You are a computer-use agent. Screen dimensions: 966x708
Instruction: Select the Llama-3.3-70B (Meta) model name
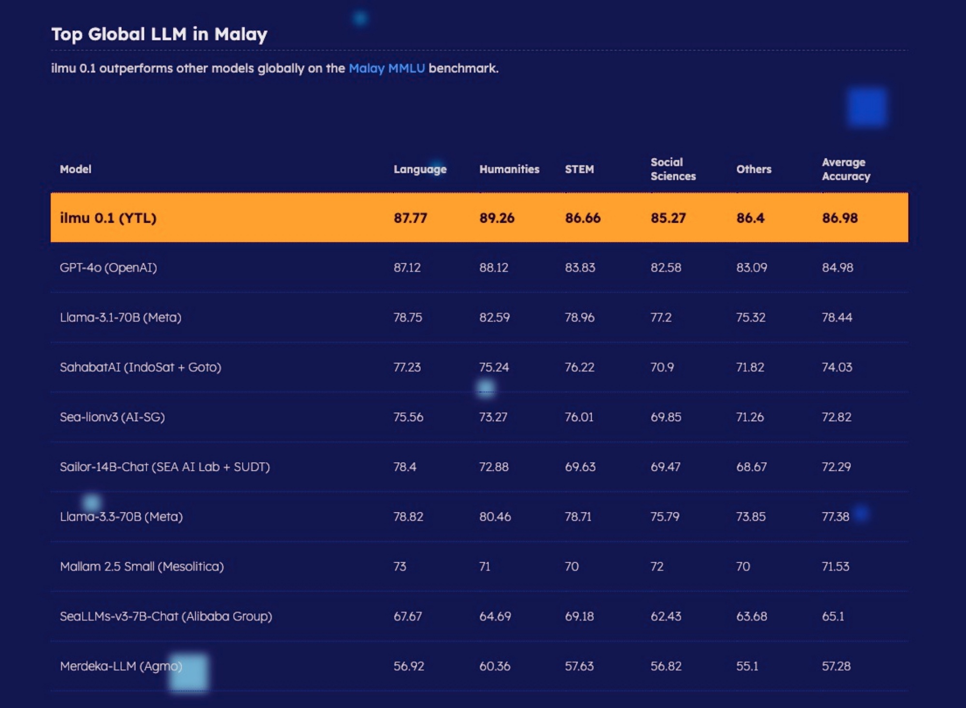tap(121, 516)
